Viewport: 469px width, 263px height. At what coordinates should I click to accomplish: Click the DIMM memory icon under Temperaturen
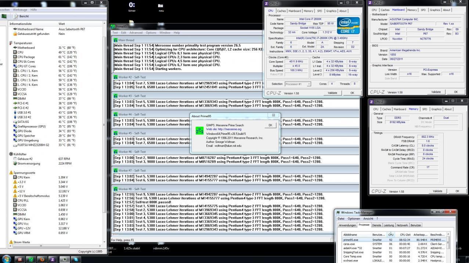point(15,99)
